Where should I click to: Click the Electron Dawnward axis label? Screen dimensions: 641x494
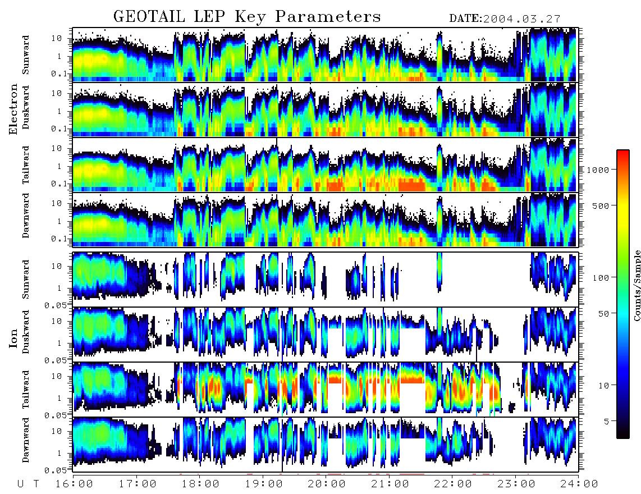tap(26, 216)
